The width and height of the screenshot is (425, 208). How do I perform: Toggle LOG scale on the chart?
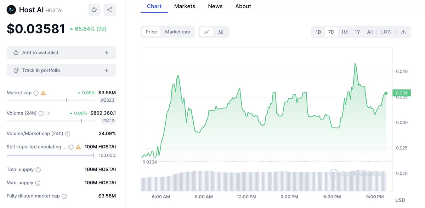[386, 32]
